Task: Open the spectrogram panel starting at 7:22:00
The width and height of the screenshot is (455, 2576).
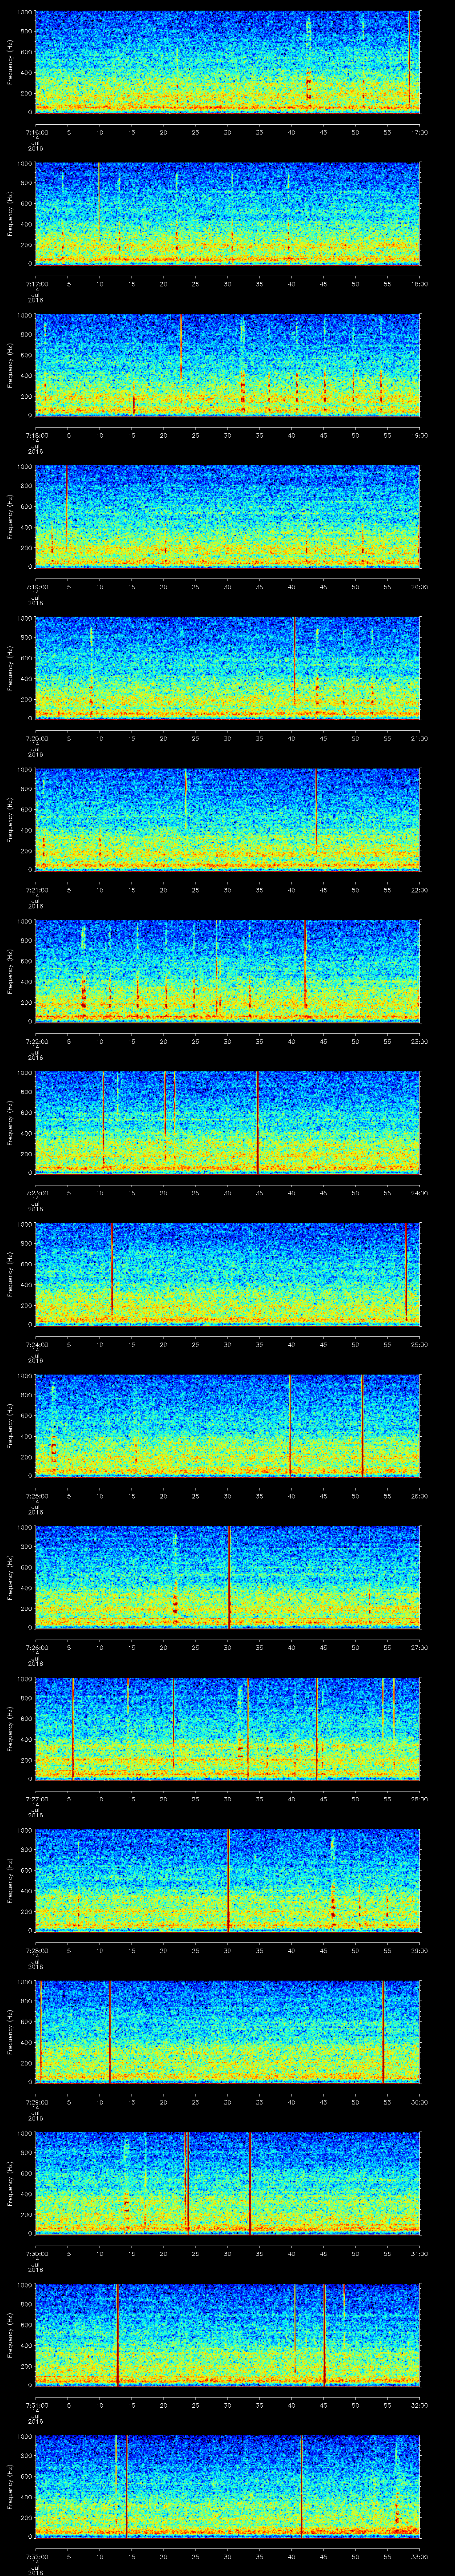Action: [x=228, y=970]
